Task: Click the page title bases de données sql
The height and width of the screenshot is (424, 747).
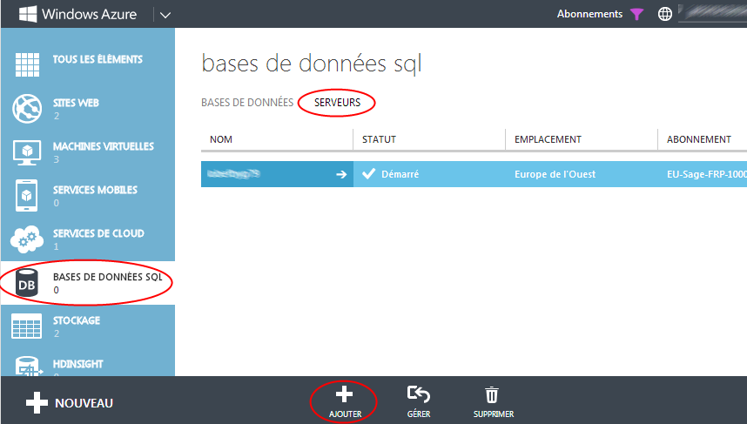Action: pyautogui.click(x=312, y=64)
